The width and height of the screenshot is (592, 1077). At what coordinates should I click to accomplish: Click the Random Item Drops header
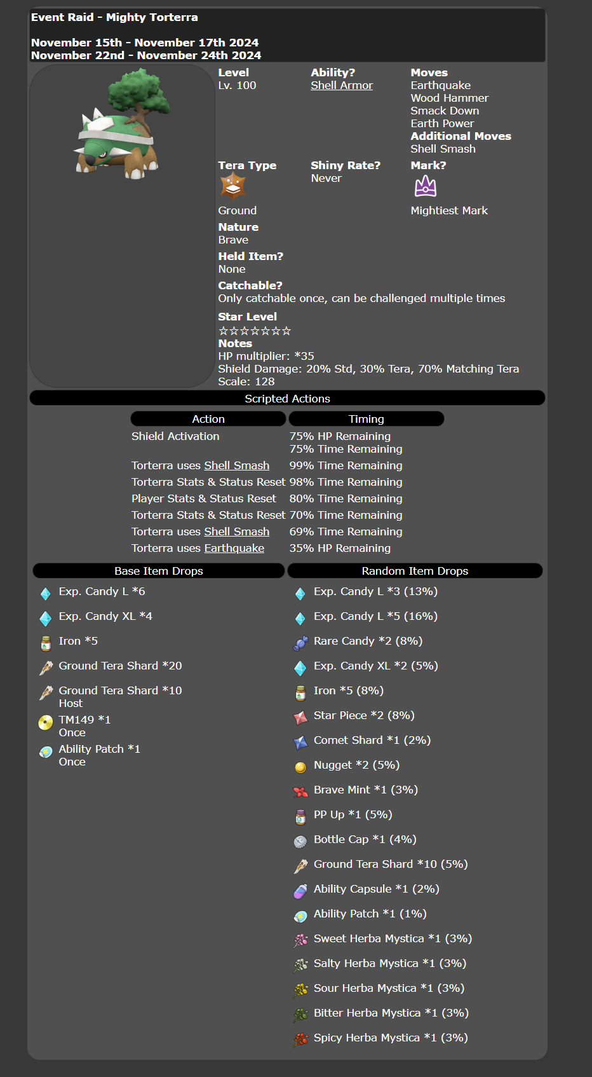coord(415,571)
